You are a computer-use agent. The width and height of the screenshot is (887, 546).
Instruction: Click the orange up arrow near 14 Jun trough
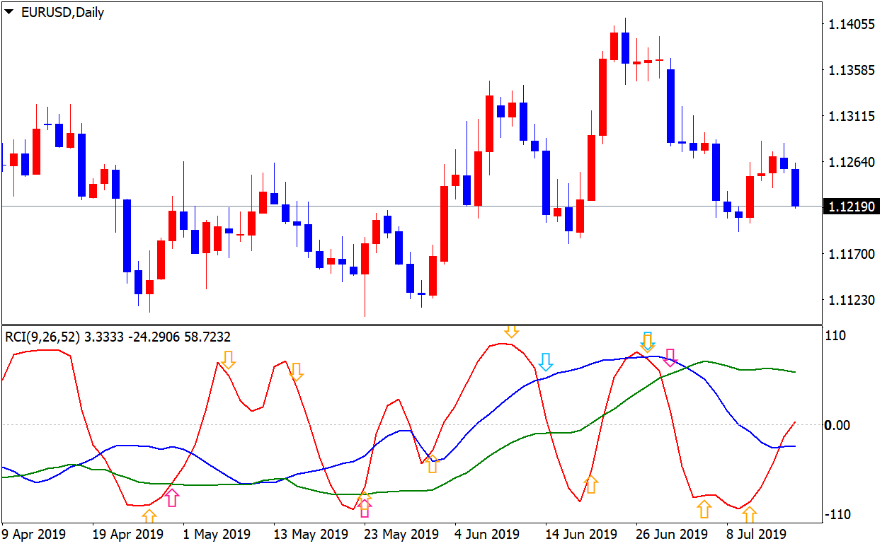(591, 484)
